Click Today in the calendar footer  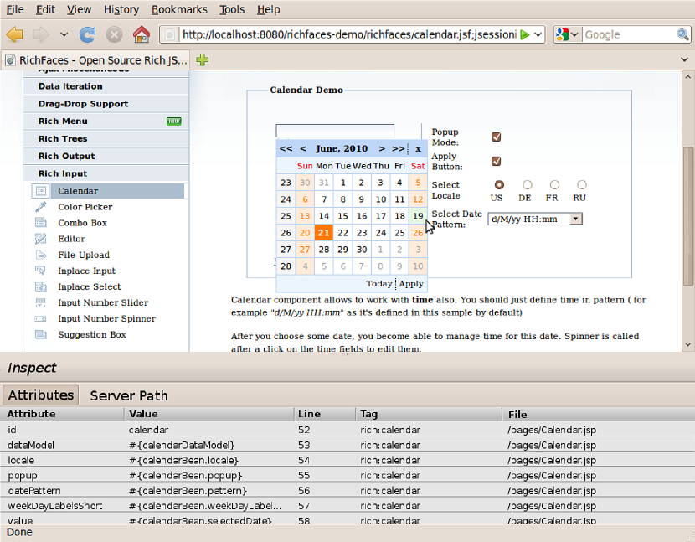(378, 284)
